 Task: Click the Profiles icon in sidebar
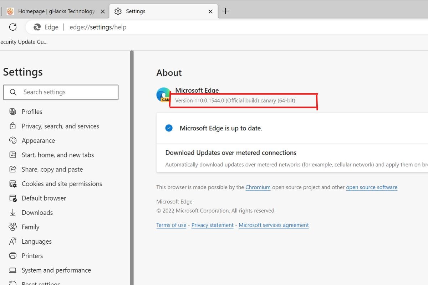tap(13, 112)
